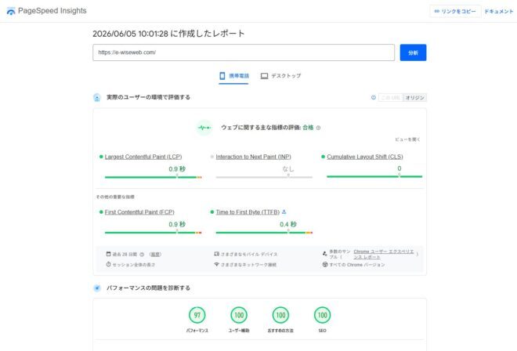517x351 pixels.
Task: Switch to the 携帯電話 tab
Action: tap(233, 76)
